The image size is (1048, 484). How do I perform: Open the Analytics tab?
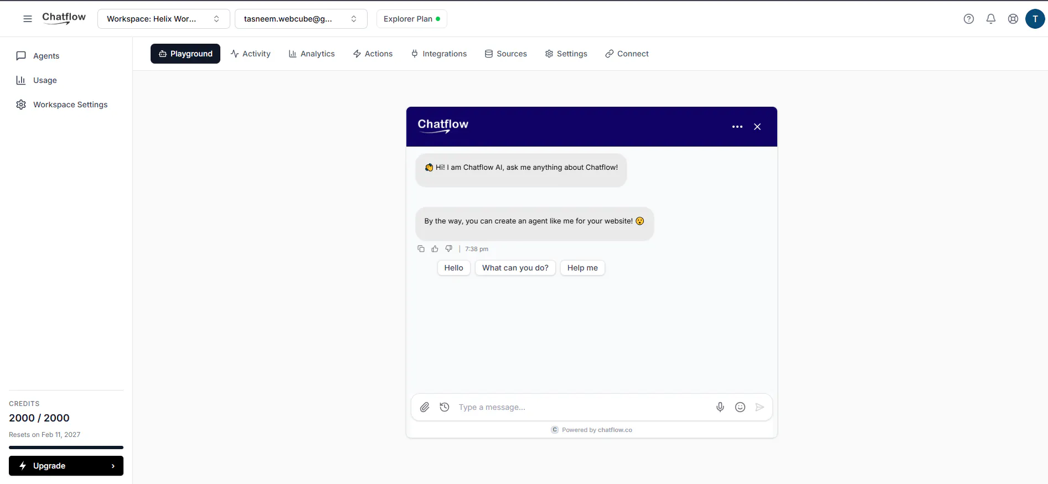pyautogui.click(x=312, y=54)
